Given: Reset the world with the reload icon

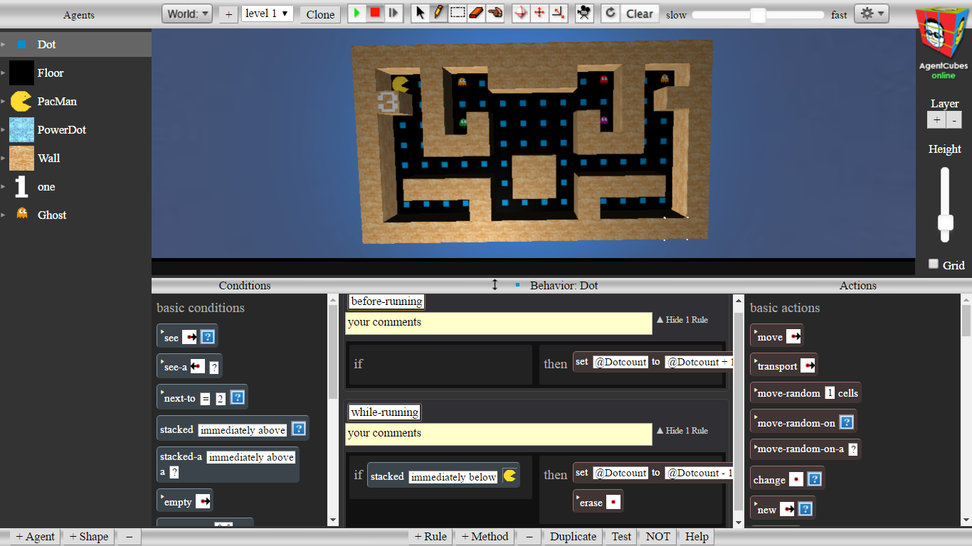Looking at the screenshot, I should (x=611, y=13).
